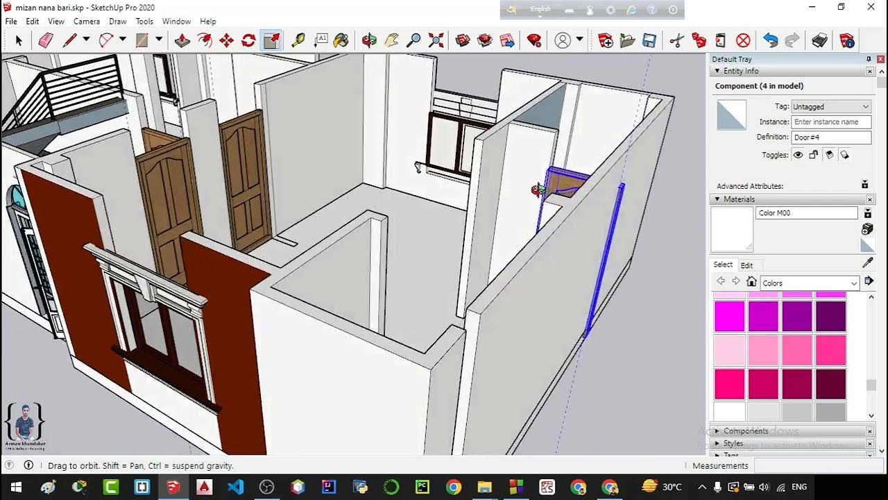Activate the Push/Pull tool
888x500 pixels.
[x=182, y=40]
